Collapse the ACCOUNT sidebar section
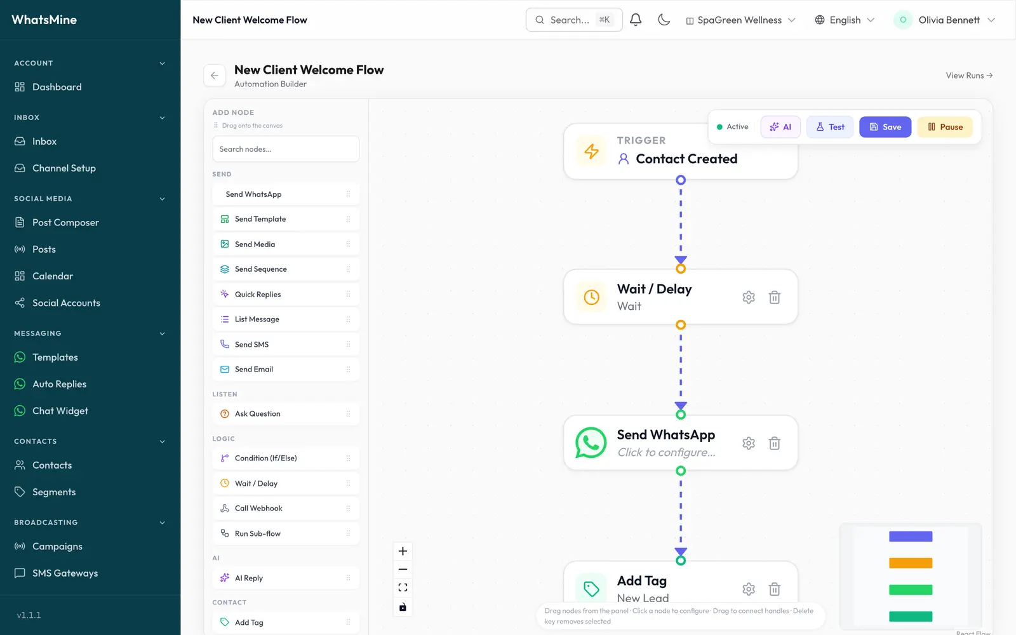The height and width of the screenshot is (635, 1016). pos(162,63)
